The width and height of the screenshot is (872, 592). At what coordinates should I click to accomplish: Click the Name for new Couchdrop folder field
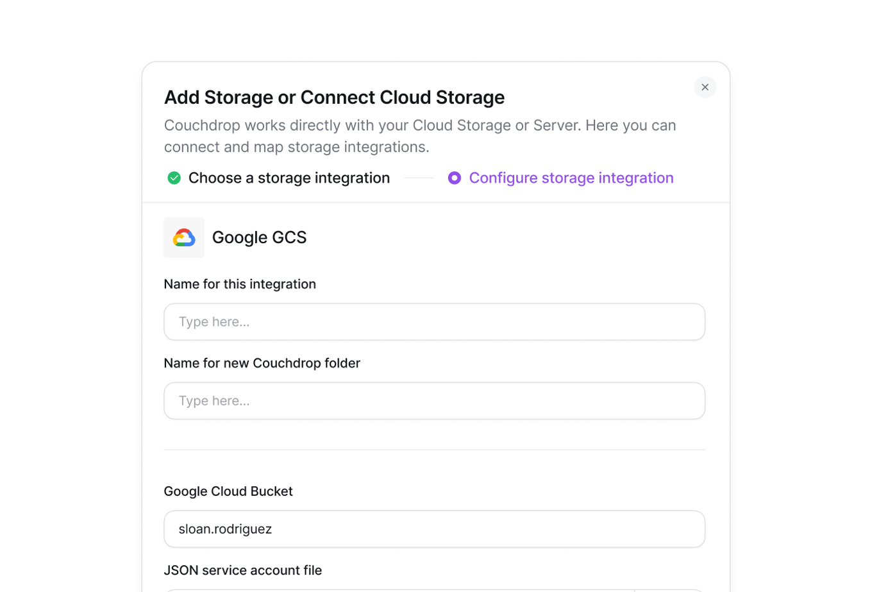point(435,400)
